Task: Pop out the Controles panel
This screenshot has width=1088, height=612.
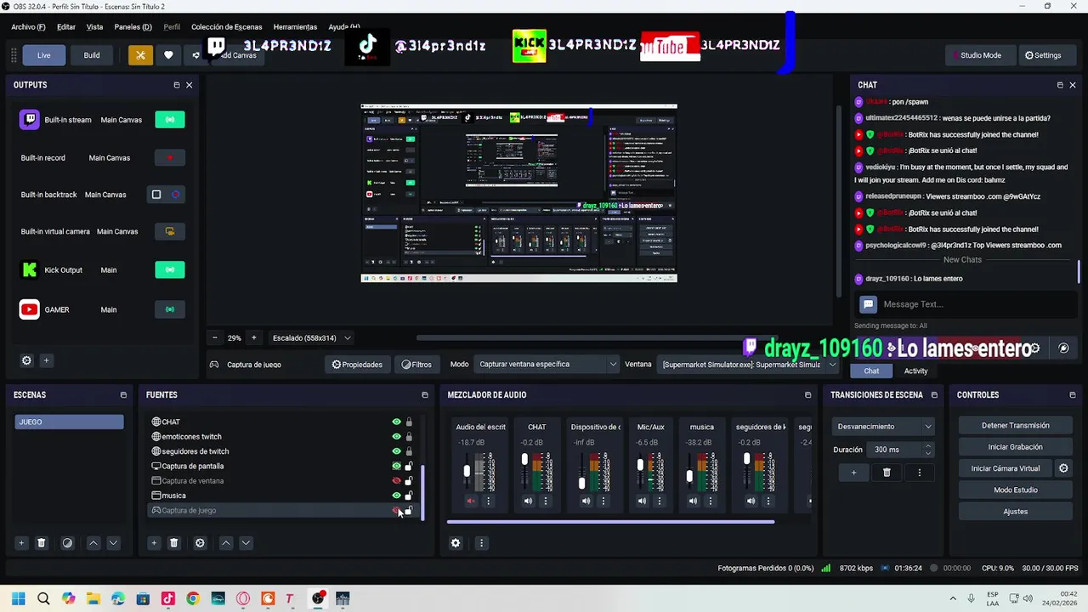Action: tap(1073, 395)
